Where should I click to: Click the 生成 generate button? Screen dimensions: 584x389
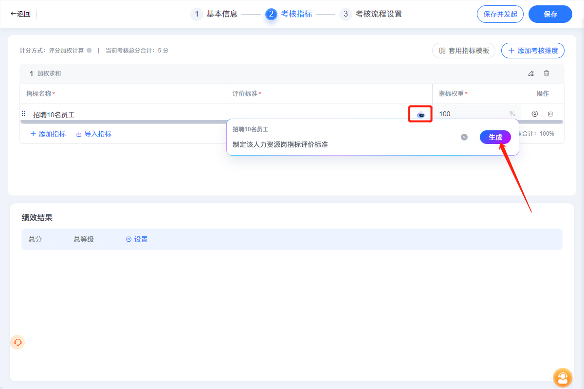pyautogui.click(x=495, y=137)
